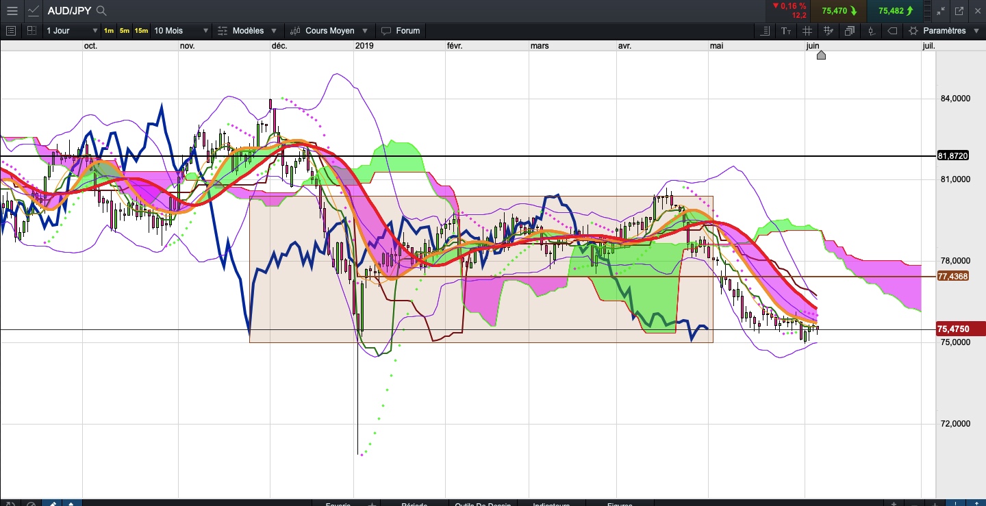The height and width of the screenshot is (506, 986).
Task: Open the hamburger main menu
Action: (12, 11)
